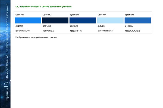Choose the light blue #b7e2fb swatch
This screenshot has width=163, height=108.
(110, 20)
